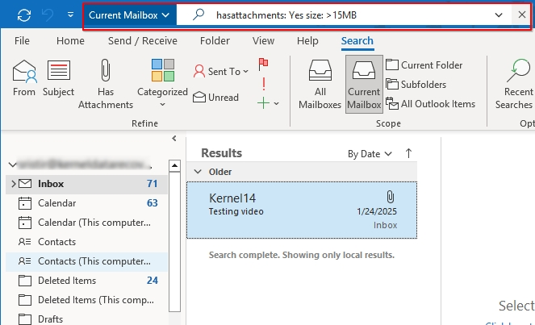Image resolution: width=535 pixels, height=325 pixels.
Task: Open the Categorized refine dropdown
Action: pos(162,84)
